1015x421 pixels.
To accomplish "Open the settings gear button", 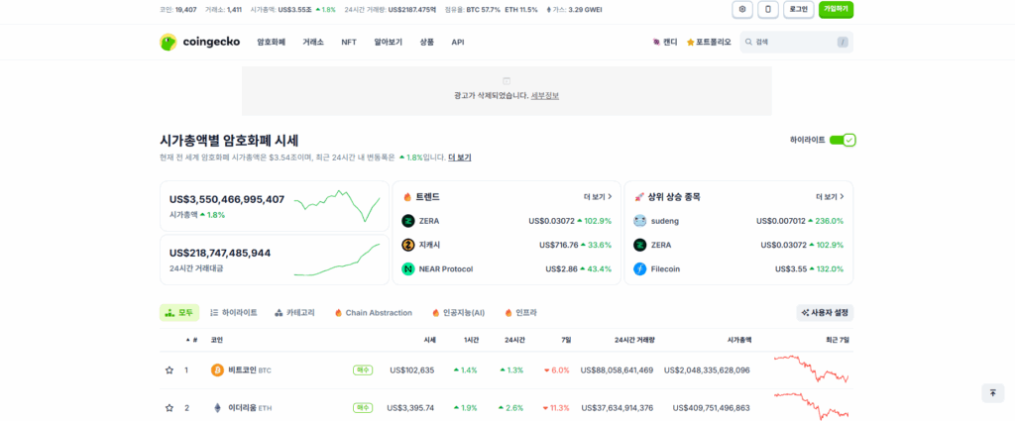I will click(x=741, y=9).
